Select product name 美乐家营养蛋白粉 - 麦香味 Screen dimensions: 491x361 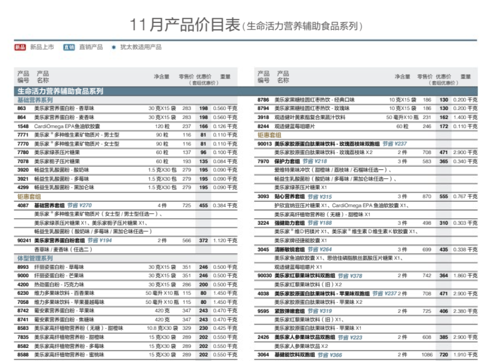[x=64, y=117]
